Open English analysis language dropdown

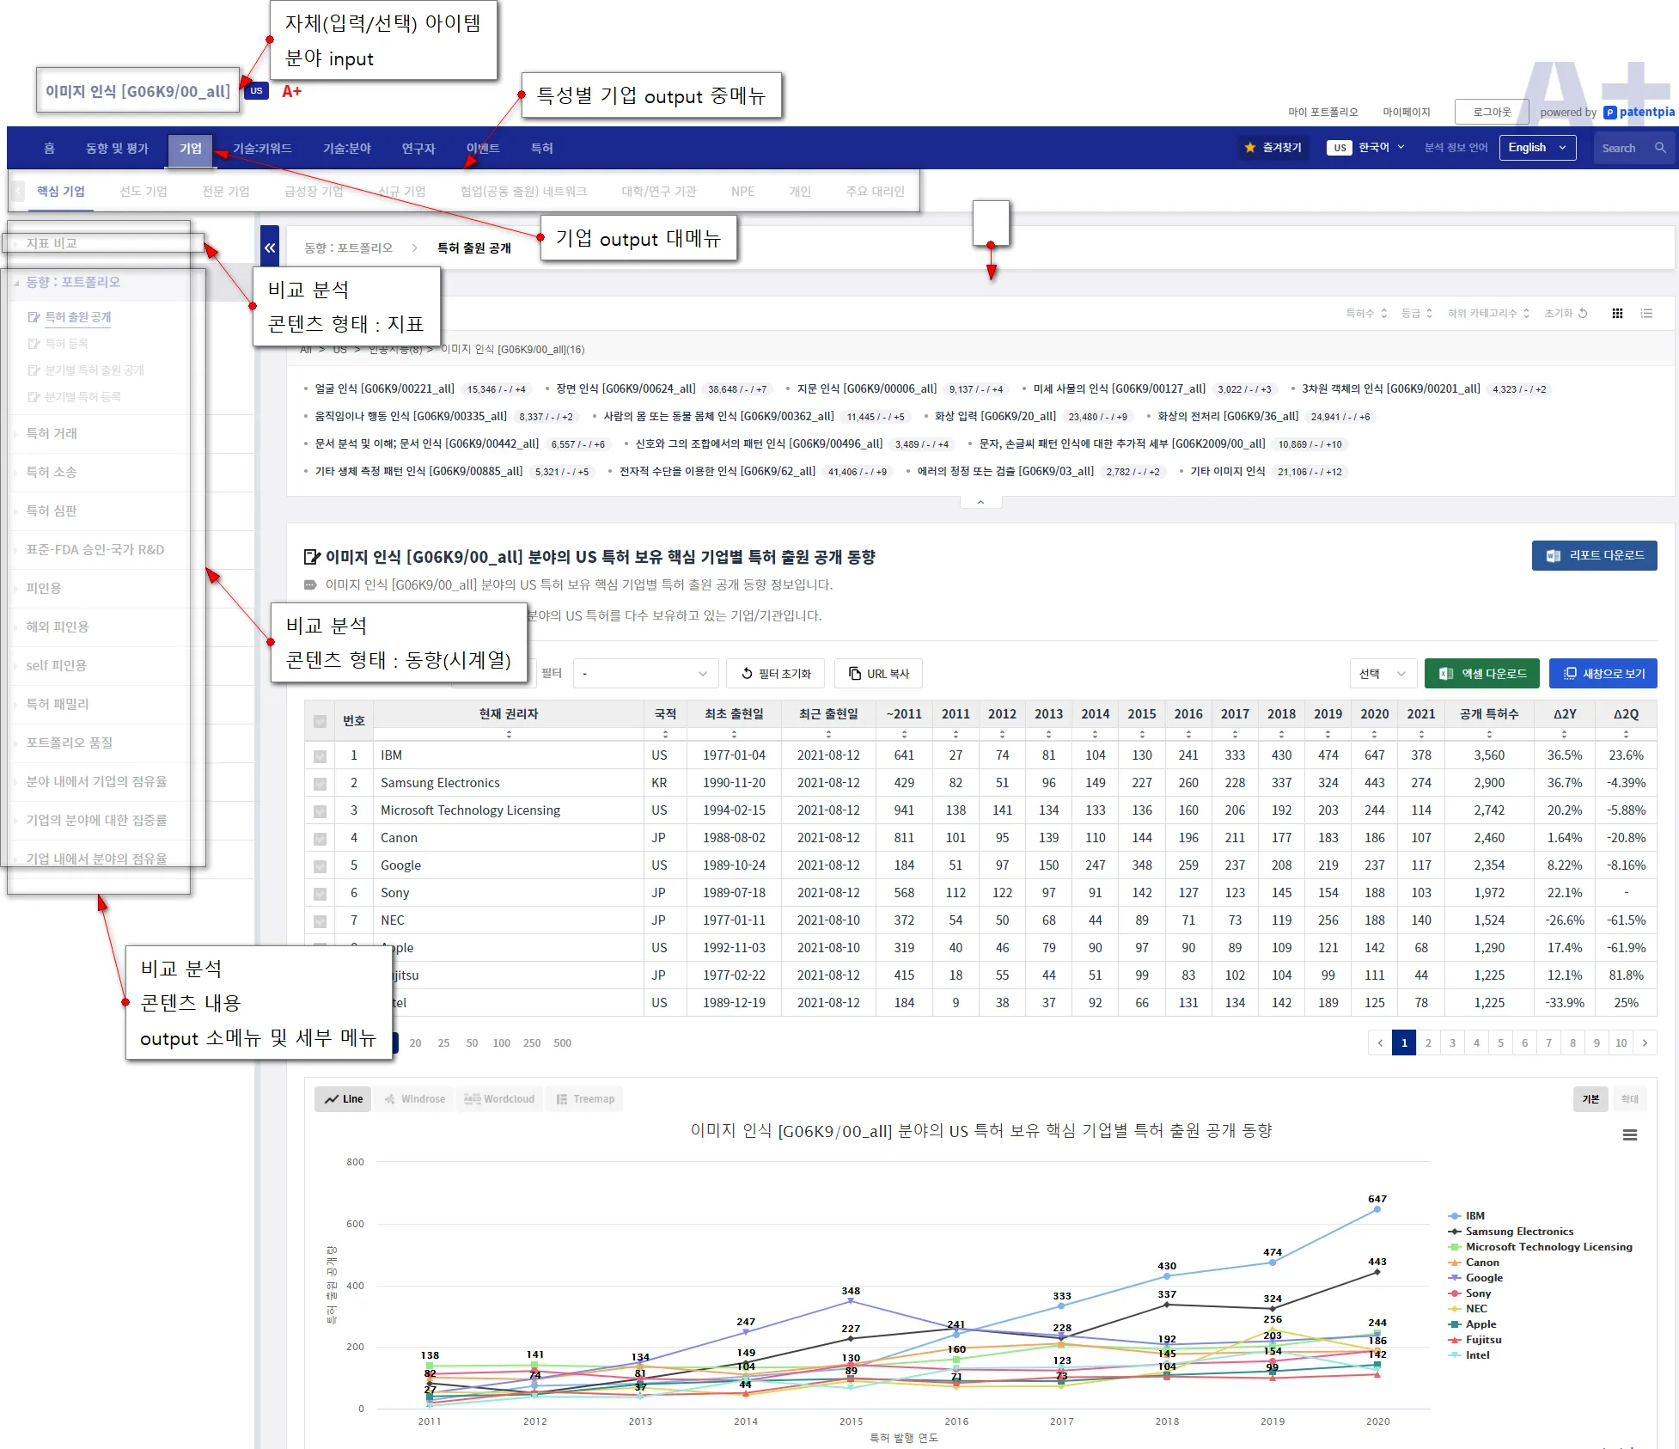pyautogui.click(x=1536, y=148)
